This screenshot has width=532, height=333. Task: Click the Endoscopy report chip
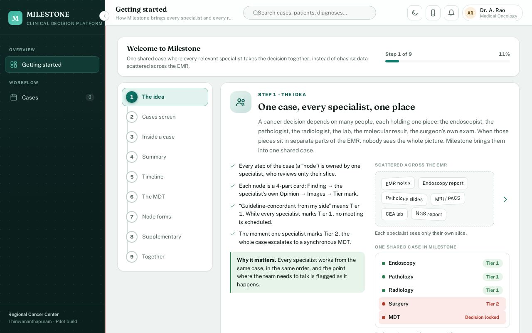pos(443,183)
